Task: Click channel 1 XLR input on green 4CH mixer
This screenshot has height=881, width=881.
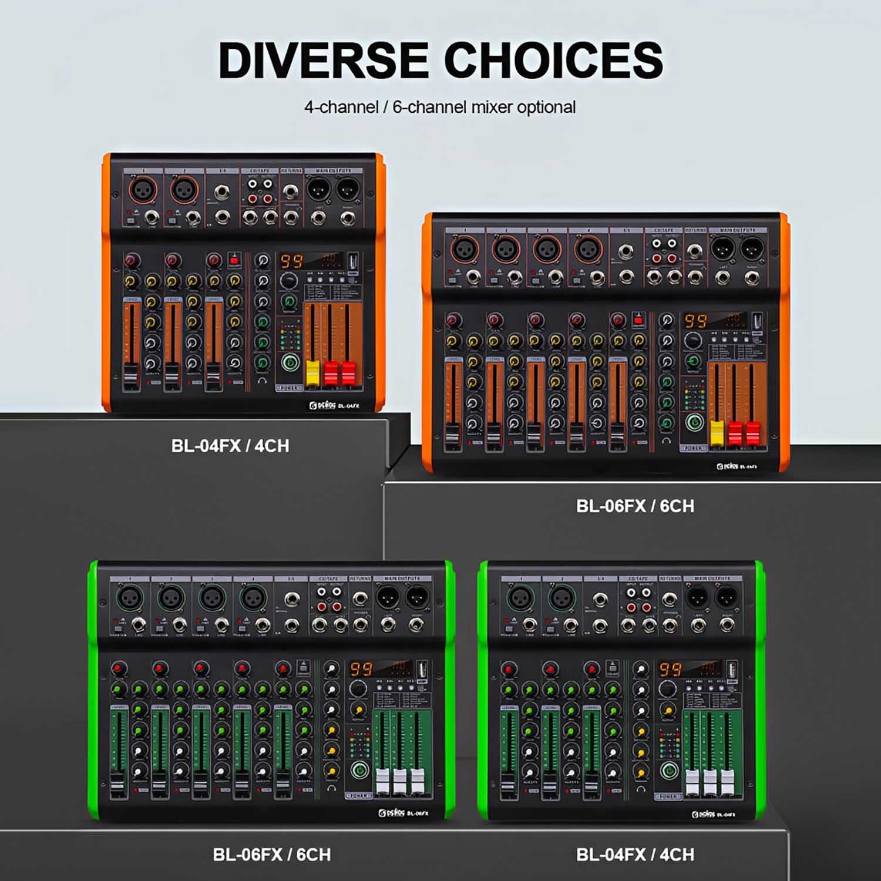Action: tap(521, 598)
